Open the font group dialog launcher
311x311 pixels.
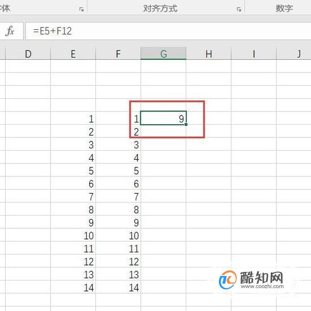(81, 9)
